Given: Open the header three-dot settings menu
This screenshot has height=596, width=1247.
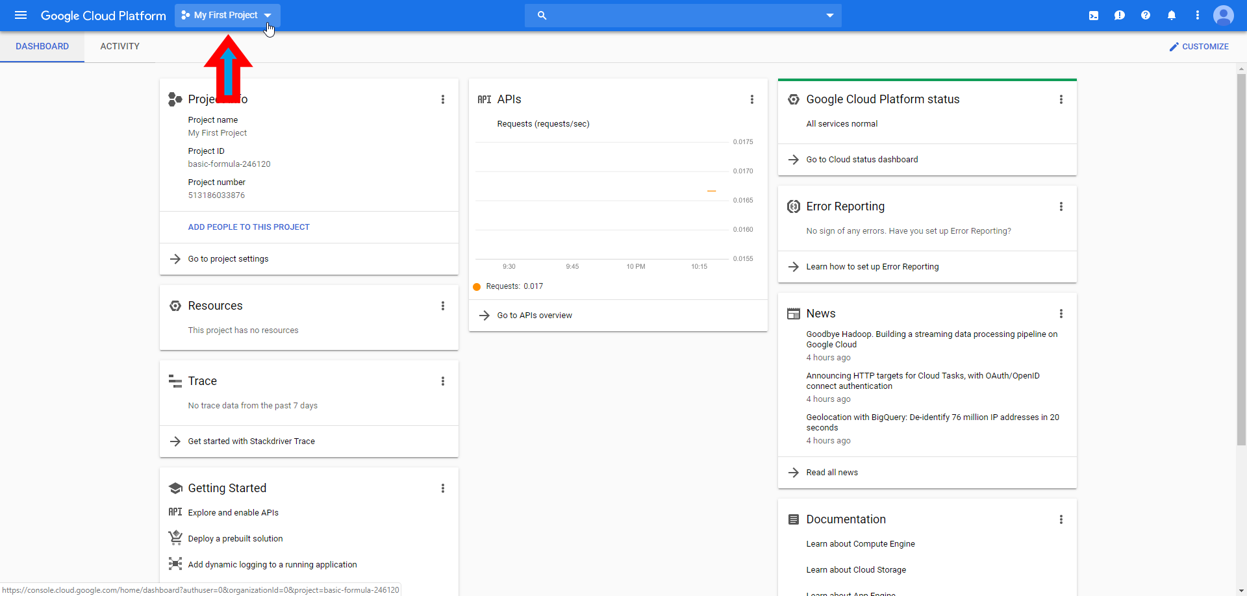Looking at the screenshot, I should pos(1198,16).
